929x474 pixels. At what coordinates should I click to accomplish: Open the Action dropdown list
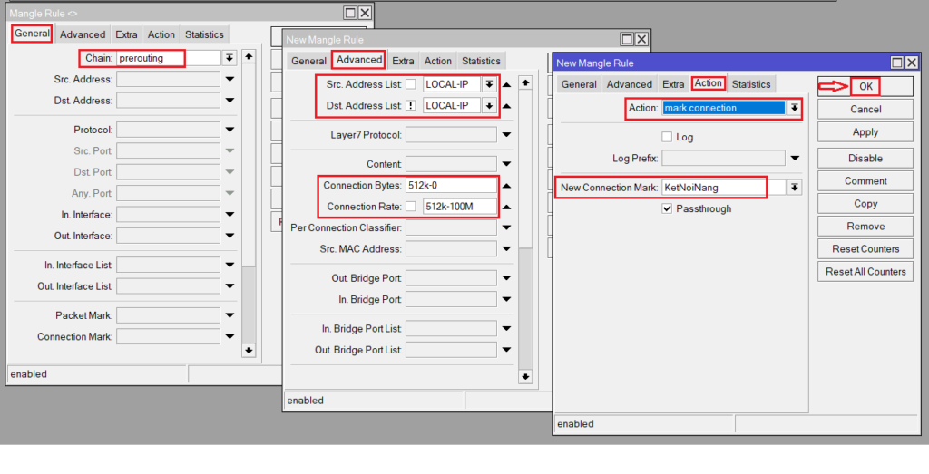tap(795, 108)
